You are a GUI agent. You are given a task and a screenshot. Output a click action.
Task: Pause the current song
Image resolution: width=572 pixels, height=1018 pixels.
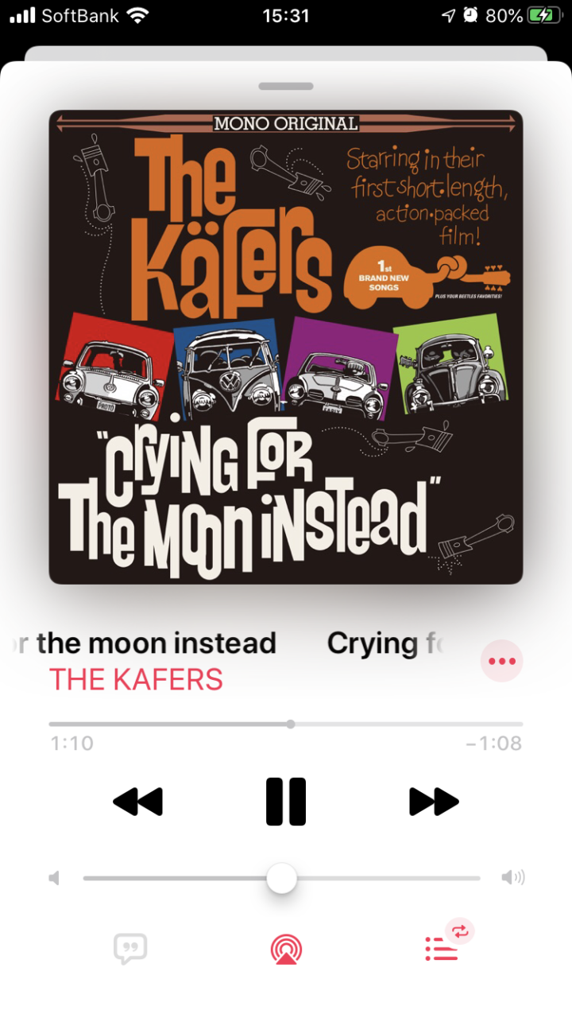point(286,802)
